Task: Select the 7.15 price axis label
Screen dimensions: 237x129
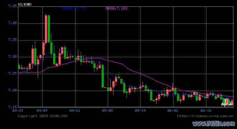Action: pos(13,107)
